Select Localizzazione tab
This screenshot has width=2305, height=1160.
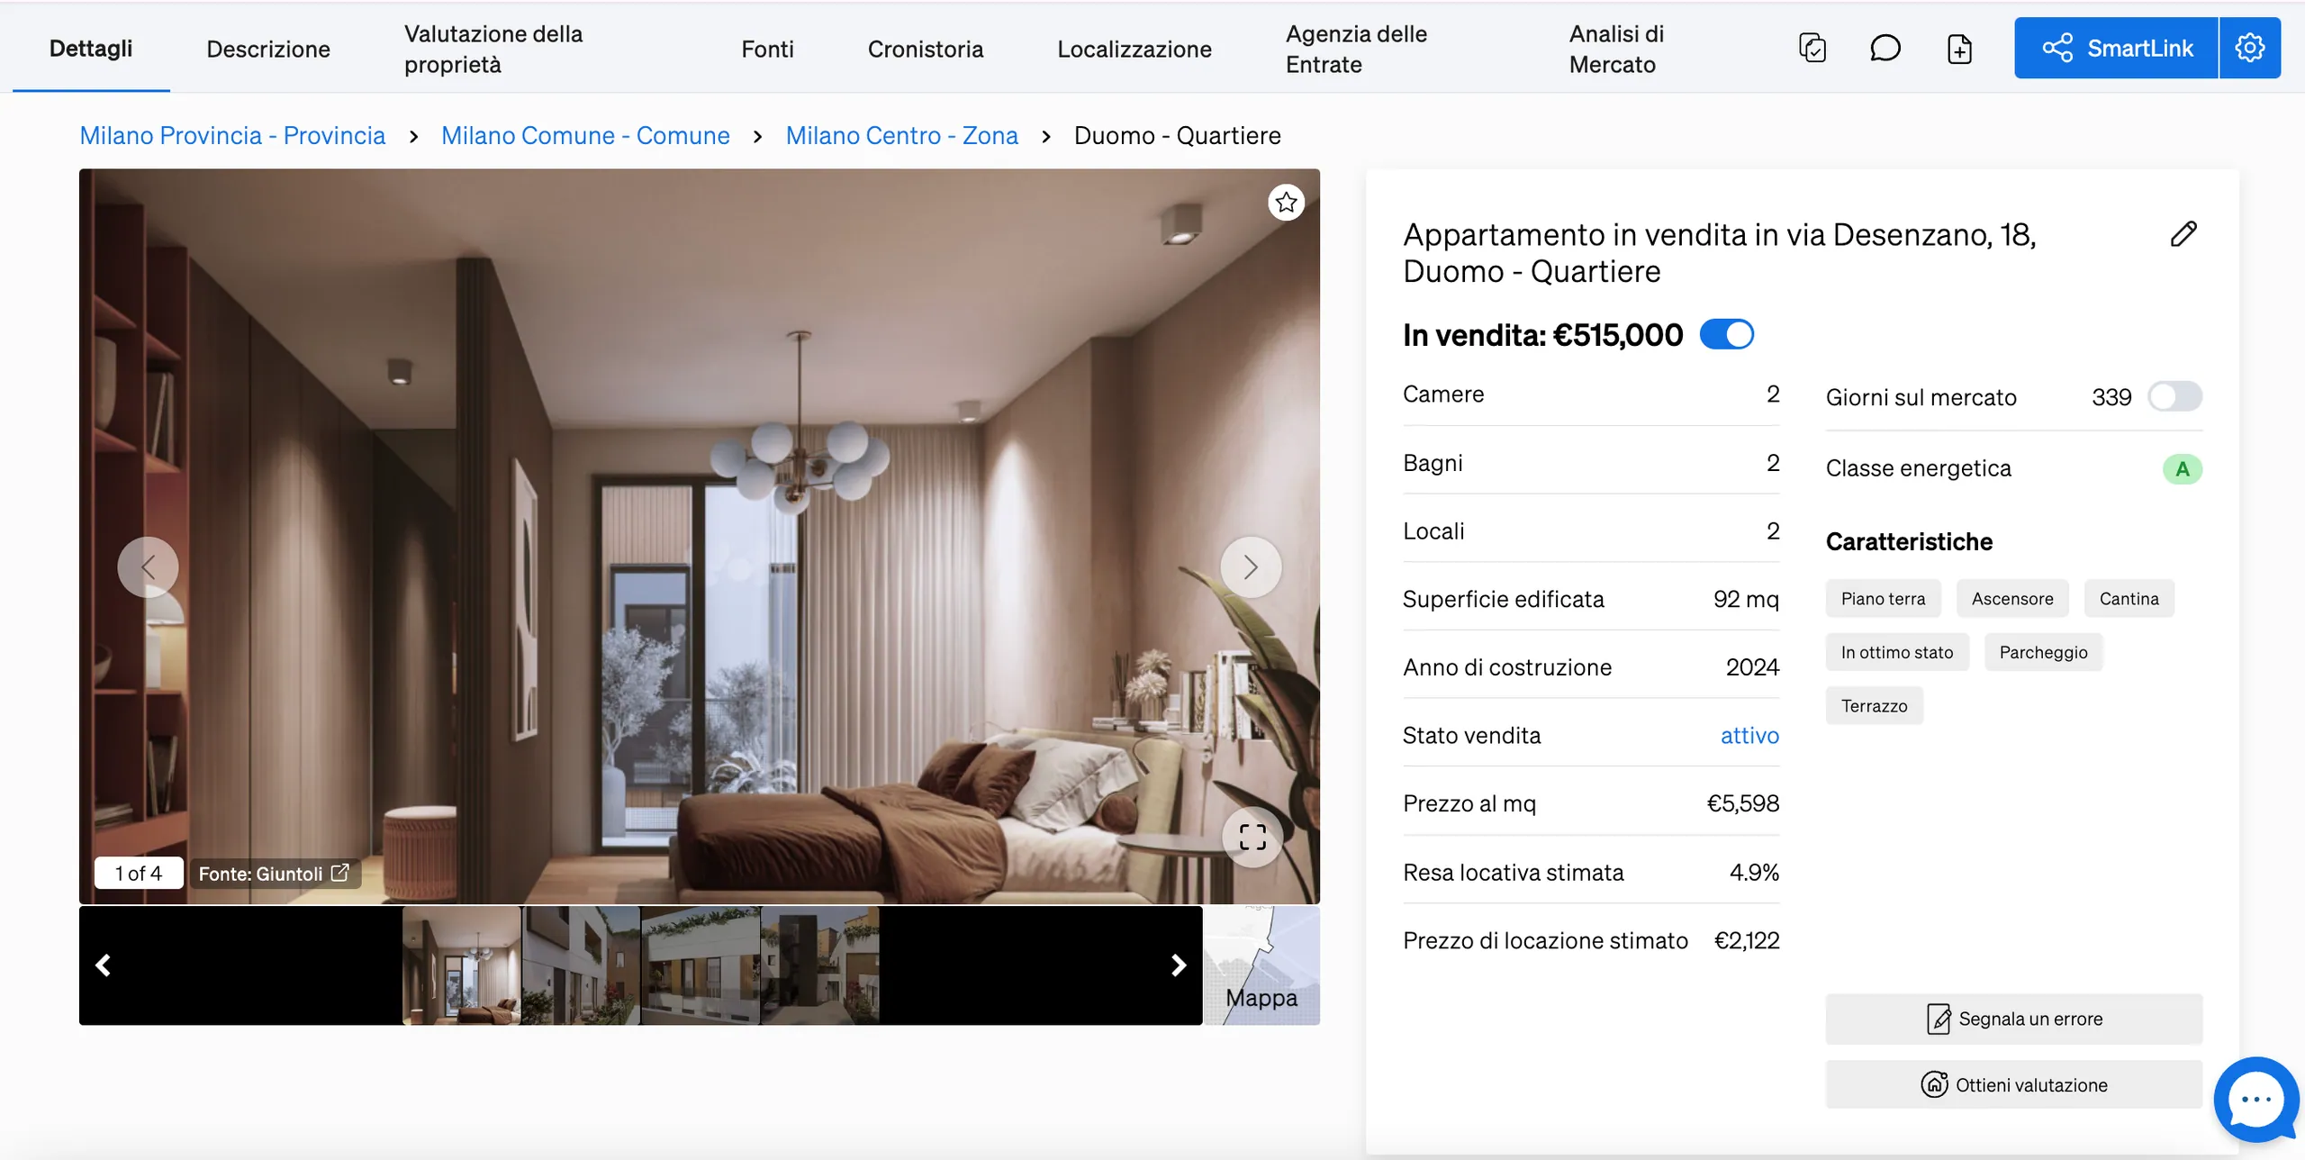point(1134,49)
